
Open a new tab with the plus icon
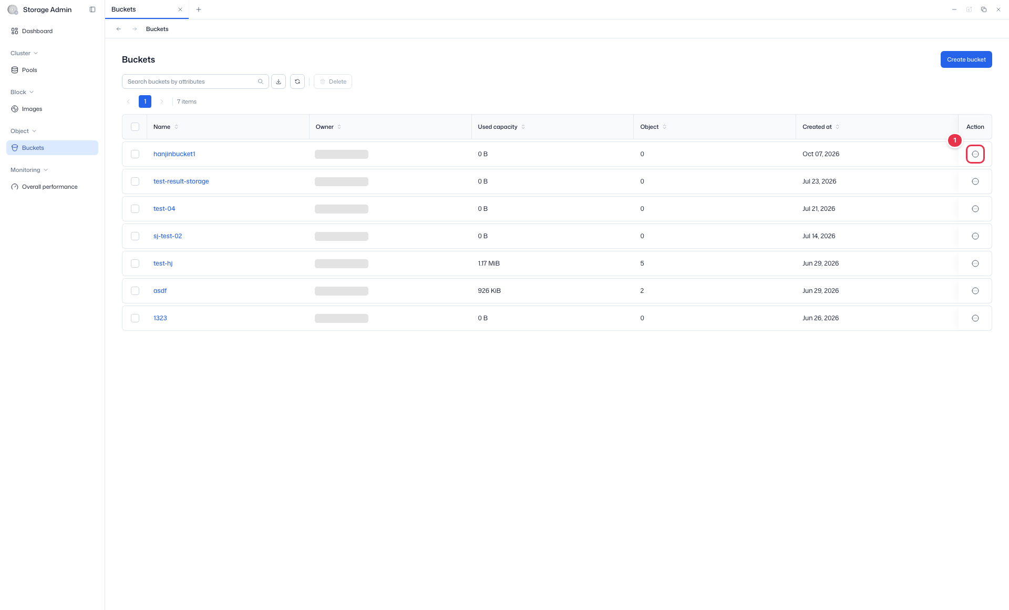coord(199,9)
